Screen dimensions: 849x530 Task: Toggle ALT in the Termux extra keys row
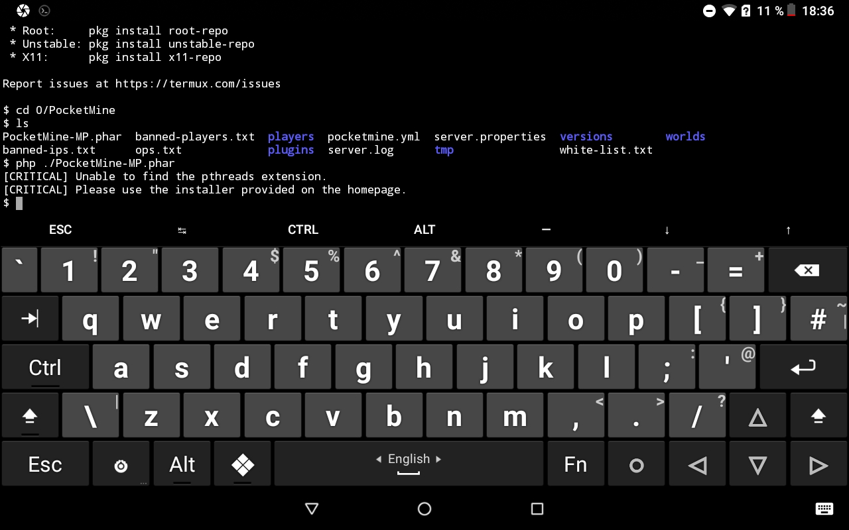pos(424,230)
